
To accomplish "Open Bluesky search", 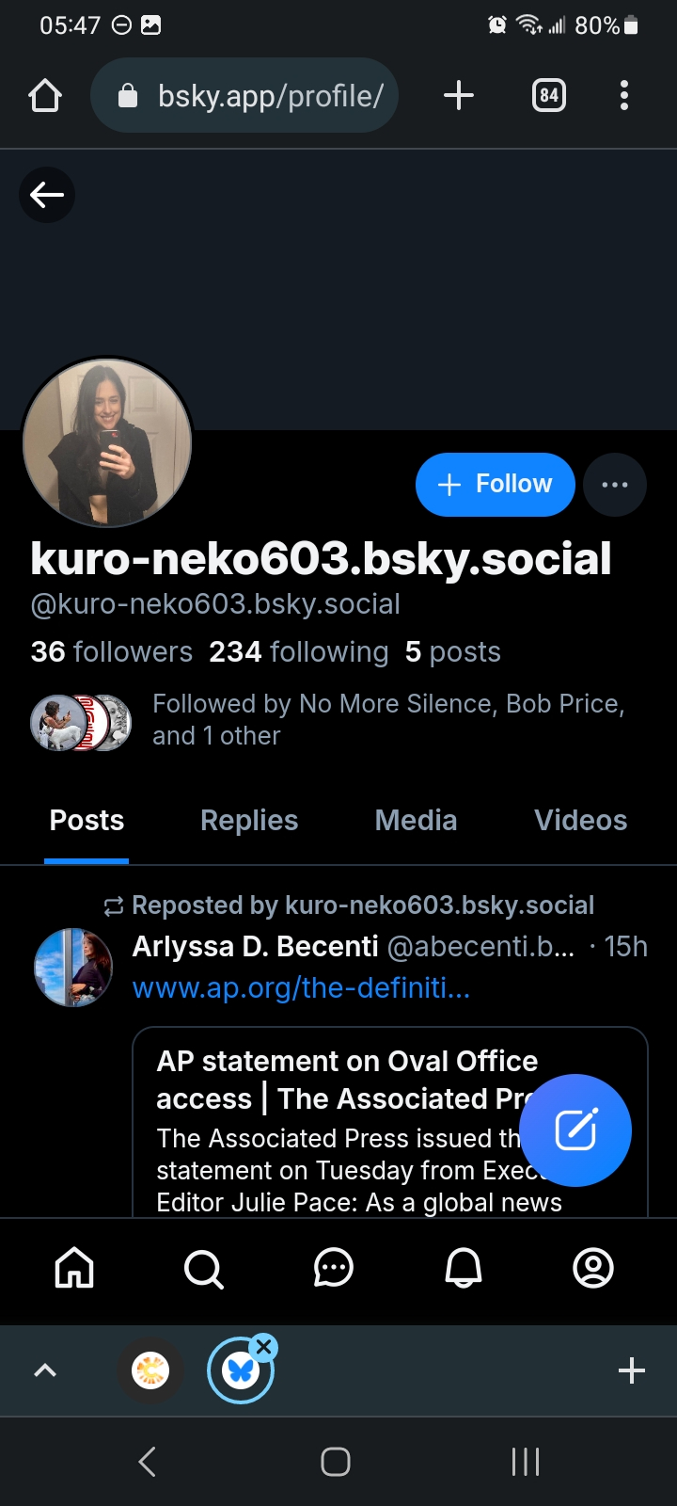I will point(203,1268).
